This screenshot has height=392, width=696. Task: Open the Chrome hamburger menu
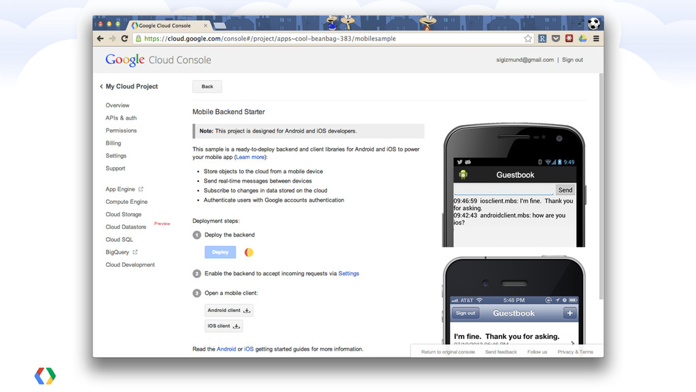(596, 39)
